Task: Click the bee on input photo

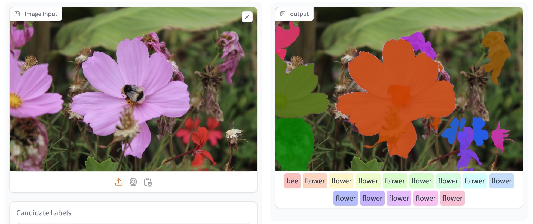Action: [x=133, y=94]
